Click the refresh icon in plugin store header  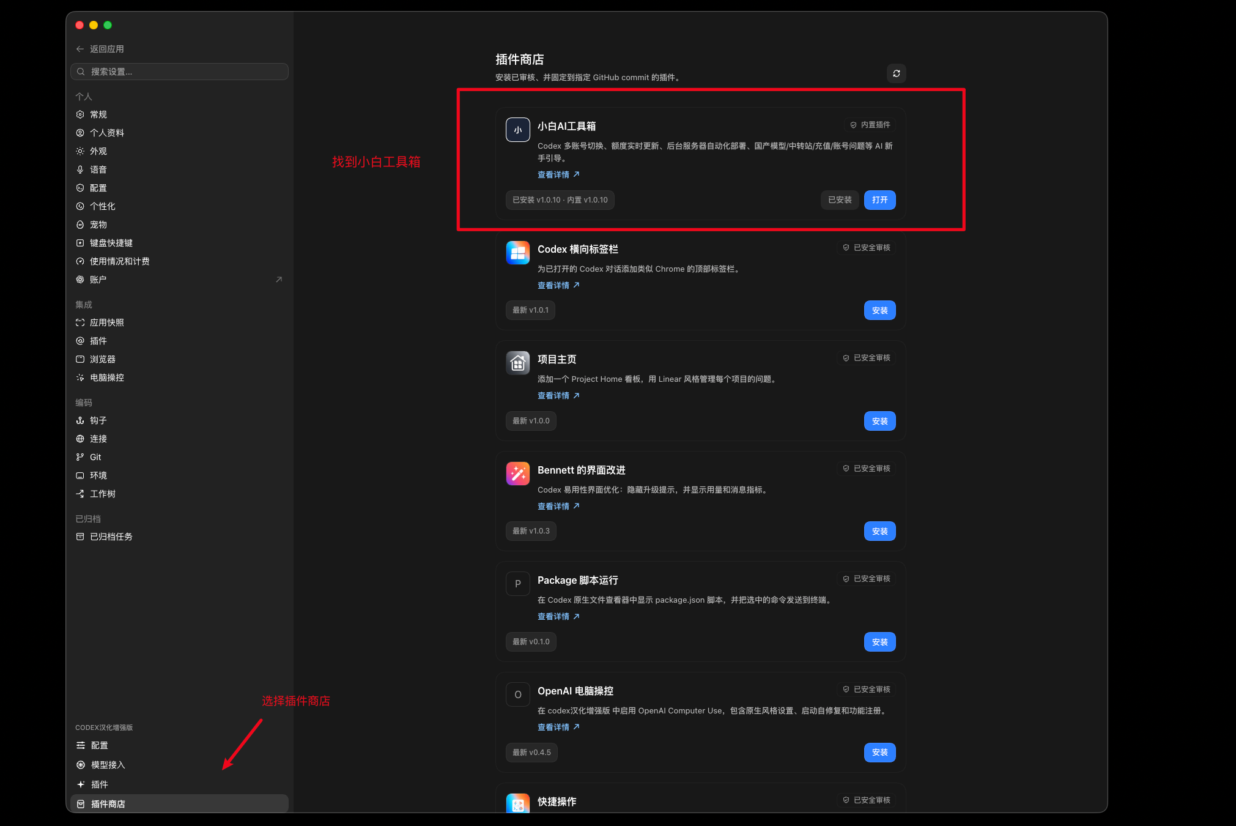tap(896, 73)
